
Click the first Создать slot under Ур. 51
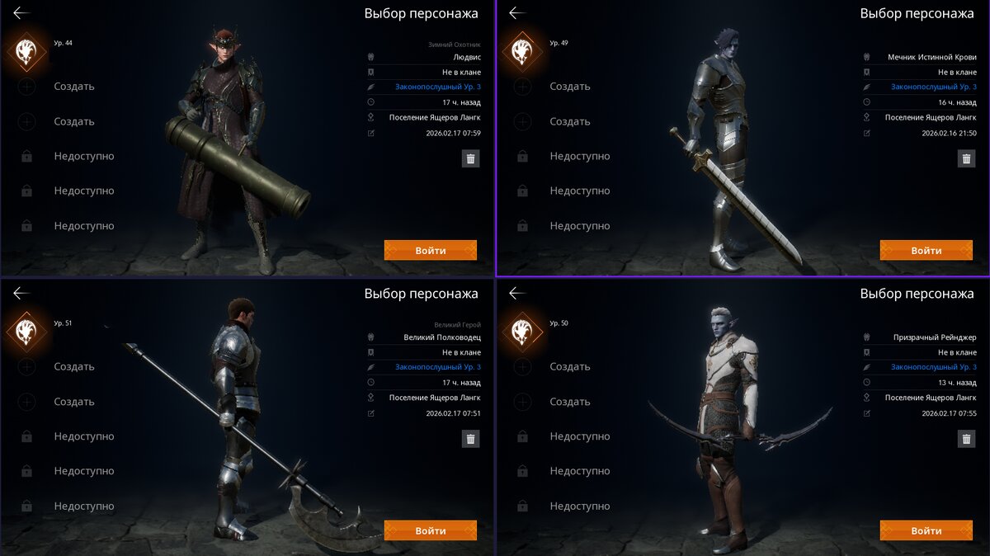[x=74, y=366]
